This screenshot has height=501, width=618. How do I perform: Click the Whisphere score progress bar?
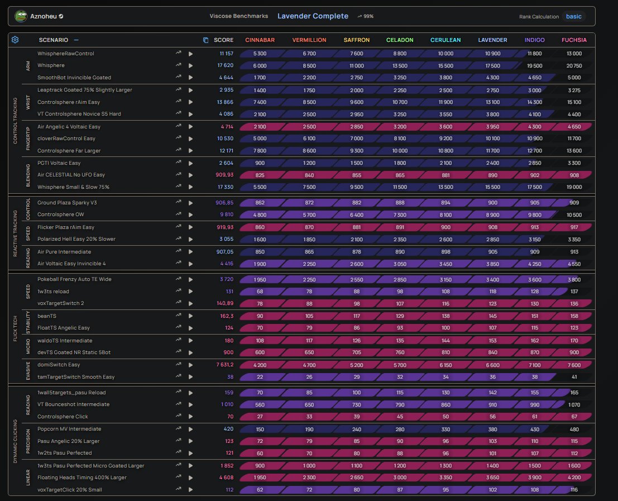point(416,66)
